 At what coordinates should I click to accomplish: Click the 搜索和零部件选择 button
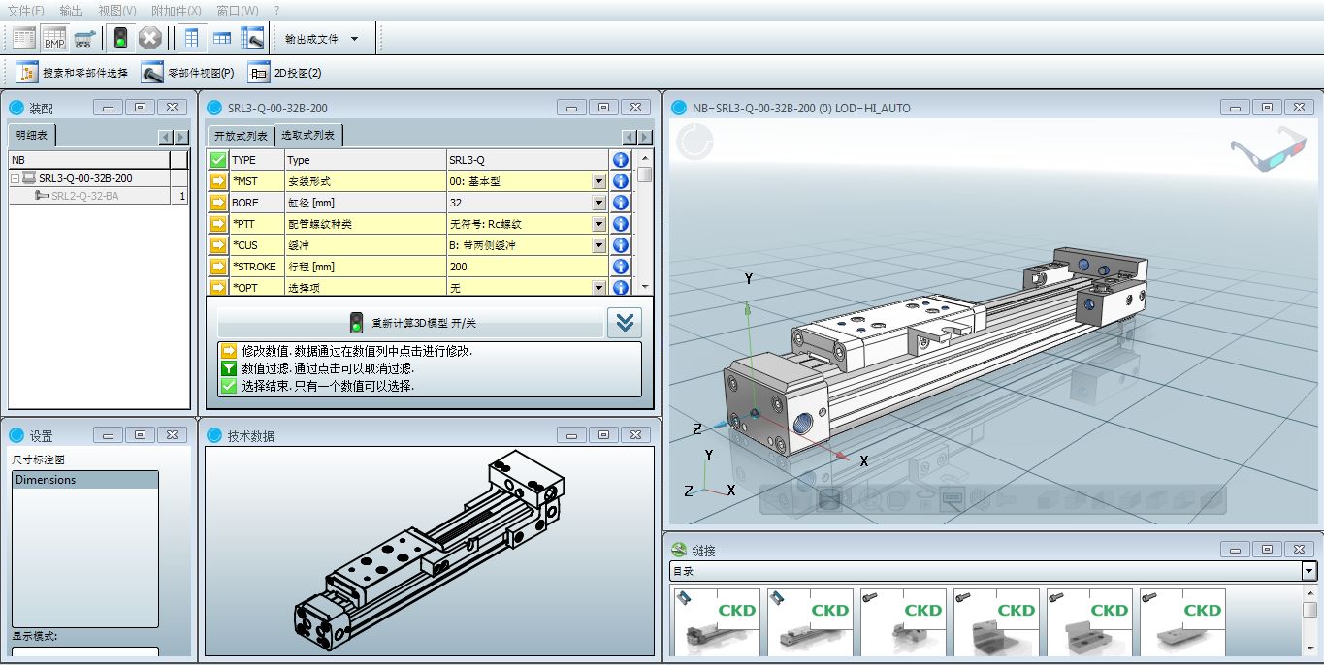click(73, 73)
